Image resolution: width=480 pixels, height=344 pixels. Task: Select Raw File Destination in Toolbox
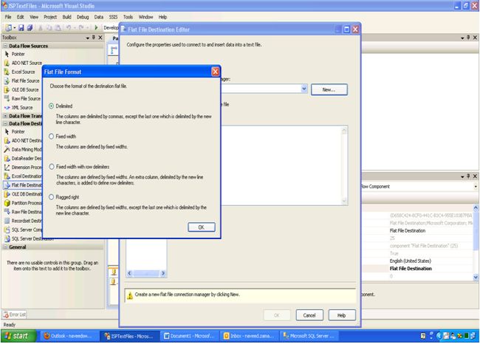(x=22, y=212)
